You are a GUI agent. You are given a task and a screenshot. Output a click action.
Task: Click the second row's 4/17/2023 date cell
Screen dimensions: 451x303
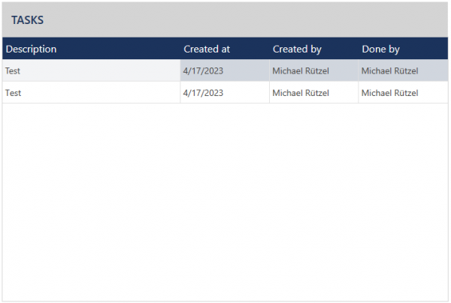click(203, 93)
